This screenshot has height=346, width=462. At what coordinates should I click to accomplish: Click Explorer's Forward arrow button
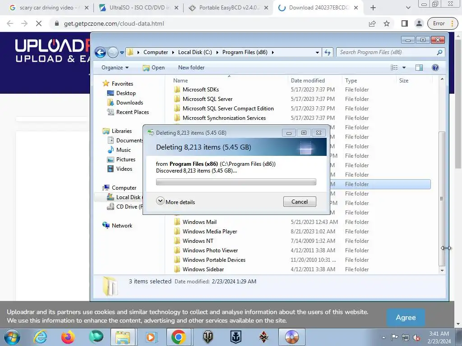(x=113, y=53)
